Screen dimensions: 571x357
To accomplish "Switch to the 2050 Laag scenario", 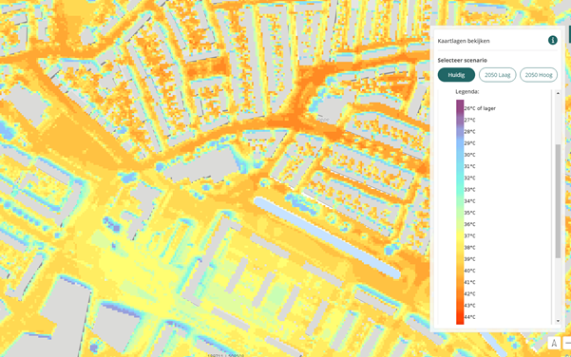I will point(498,75).
